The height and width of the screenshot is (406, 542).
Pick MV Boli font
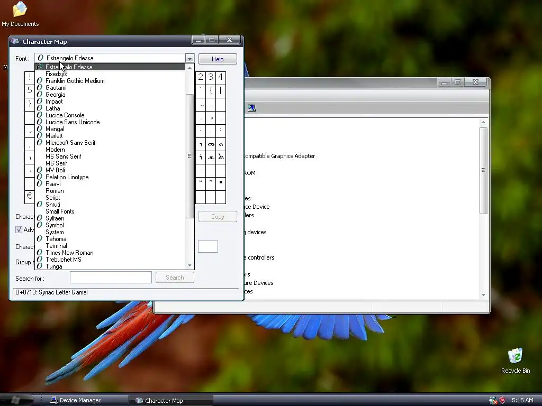click(110, 170)
